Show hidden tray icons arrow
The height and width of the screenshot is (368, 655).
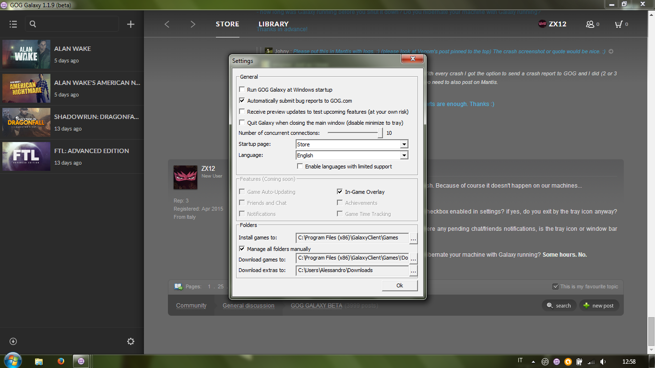[533, 362]
